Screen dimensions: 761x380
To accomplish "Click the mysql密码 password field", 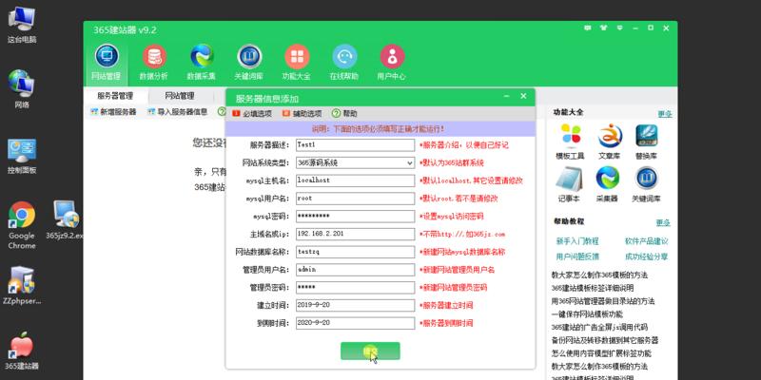I will [x=355, y=217].
